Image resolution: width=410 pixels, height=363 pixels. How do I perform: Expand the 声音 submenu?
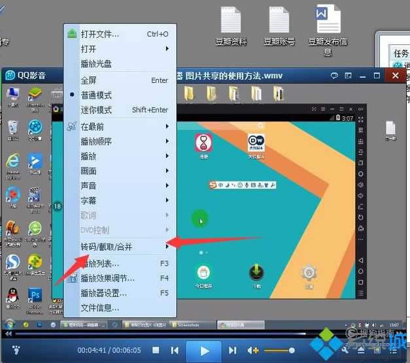pos(120,185)
